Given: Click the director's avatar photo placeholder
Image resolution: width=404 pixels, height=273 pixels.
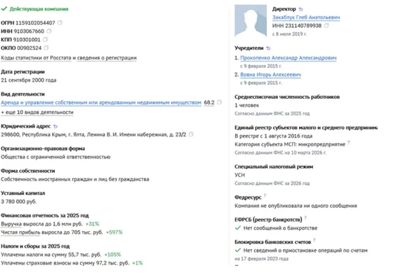Looking at the screenshot, I should [x=251, y=20].
